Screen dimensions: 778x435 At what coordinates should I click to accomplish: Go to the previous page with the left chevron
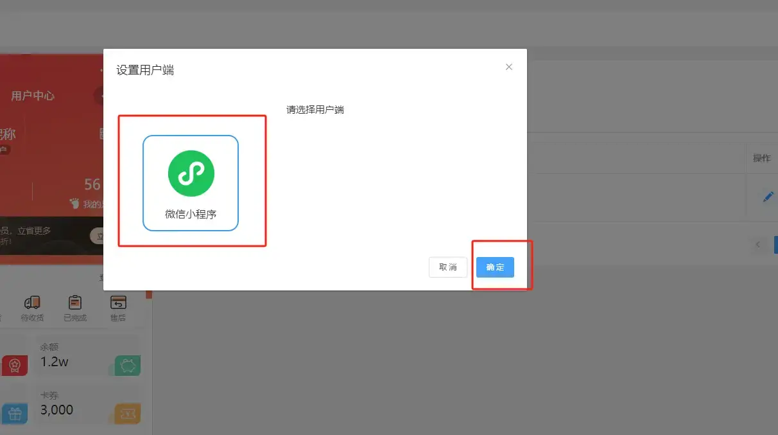(x=758, y=245)
